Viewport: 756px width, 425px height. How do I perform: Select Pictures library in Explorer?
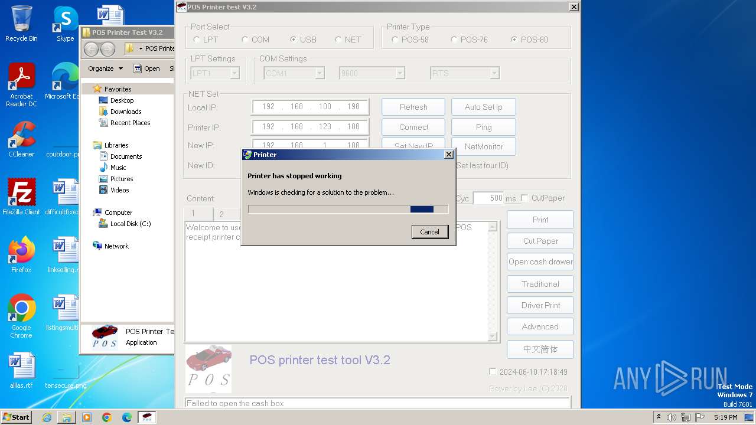(x=122, y=179)
